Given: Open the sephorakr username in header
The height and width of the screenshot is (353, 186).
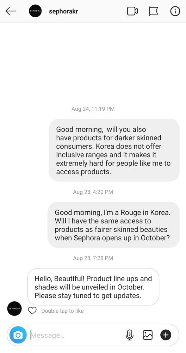Looking at the screenshot, I should point(63,11).
